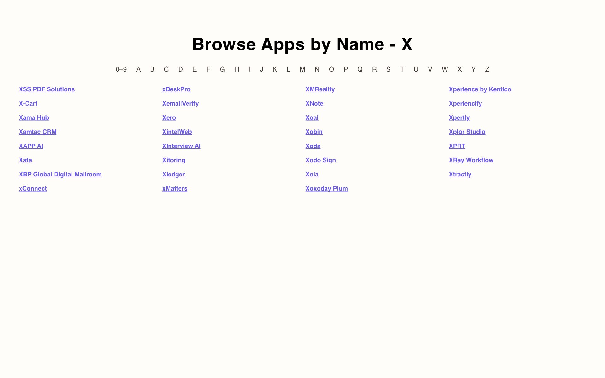The height and width of the screenshot is (378, 605).
Task: Go to XemailVerify
Action: [180, 103]
